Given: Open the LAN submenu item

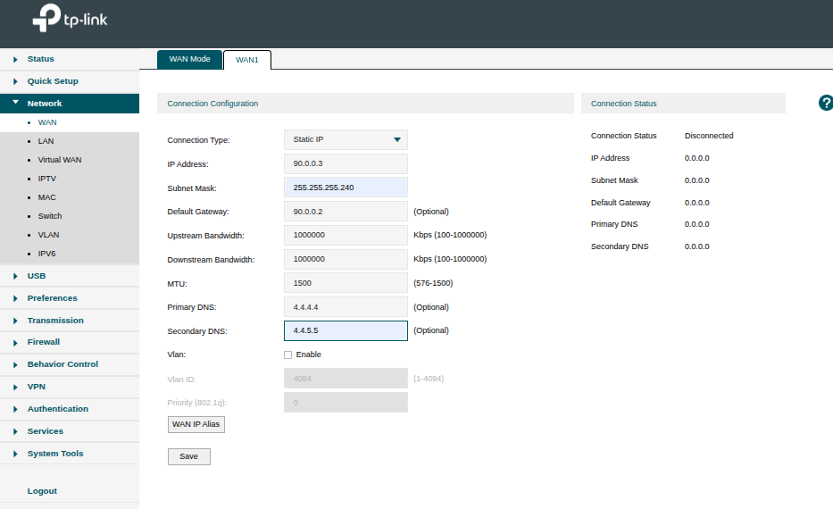Looking at the screenshot, I should point(46,141).
